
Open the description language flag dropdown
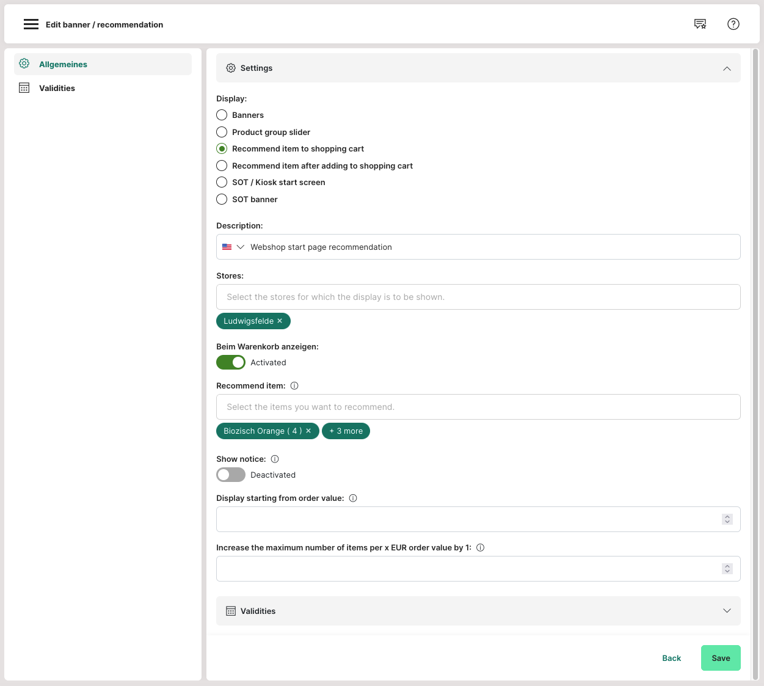233,247
